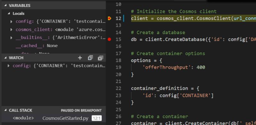Screen dimensions: 256x125
Task: Expand the config watch expression
Action: click(9, 66)
